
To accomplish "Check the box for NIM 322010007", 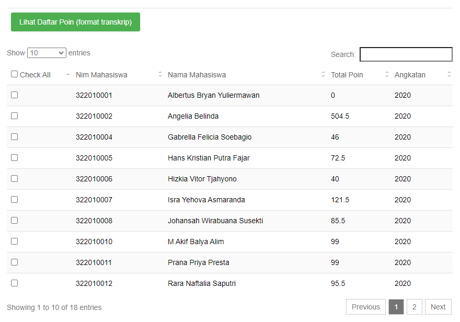I will (x=15, y=199).
